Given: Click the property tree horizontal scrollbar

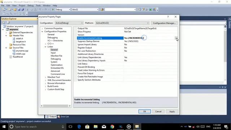Looking at the screenshot, I should coord(56,106).
